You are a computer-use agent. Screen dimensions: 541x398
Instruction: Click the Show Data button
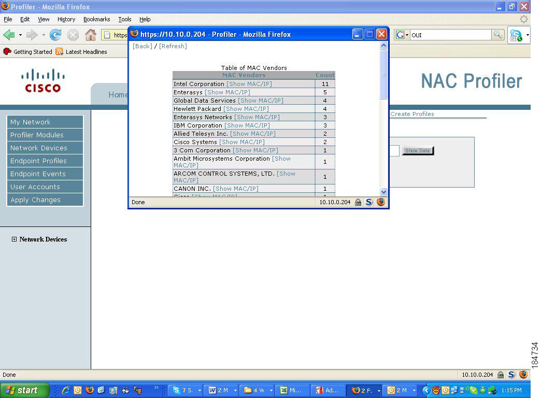click(418, 150)
